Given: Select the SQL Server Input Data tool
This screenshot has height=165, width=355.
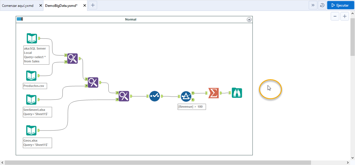Looking at the screenshot, I should click(x=31, y=38).
